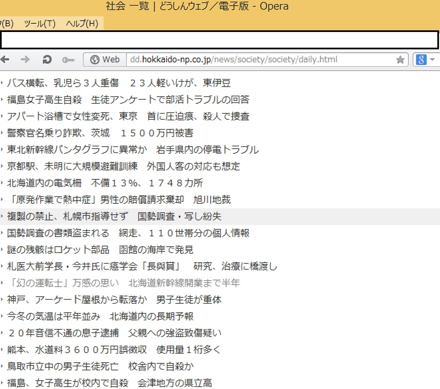The width and height of the screenshot is (440, 389).
Task: Open headline 福島、女子高生が校内で自殺
Action: coord(110,383)
